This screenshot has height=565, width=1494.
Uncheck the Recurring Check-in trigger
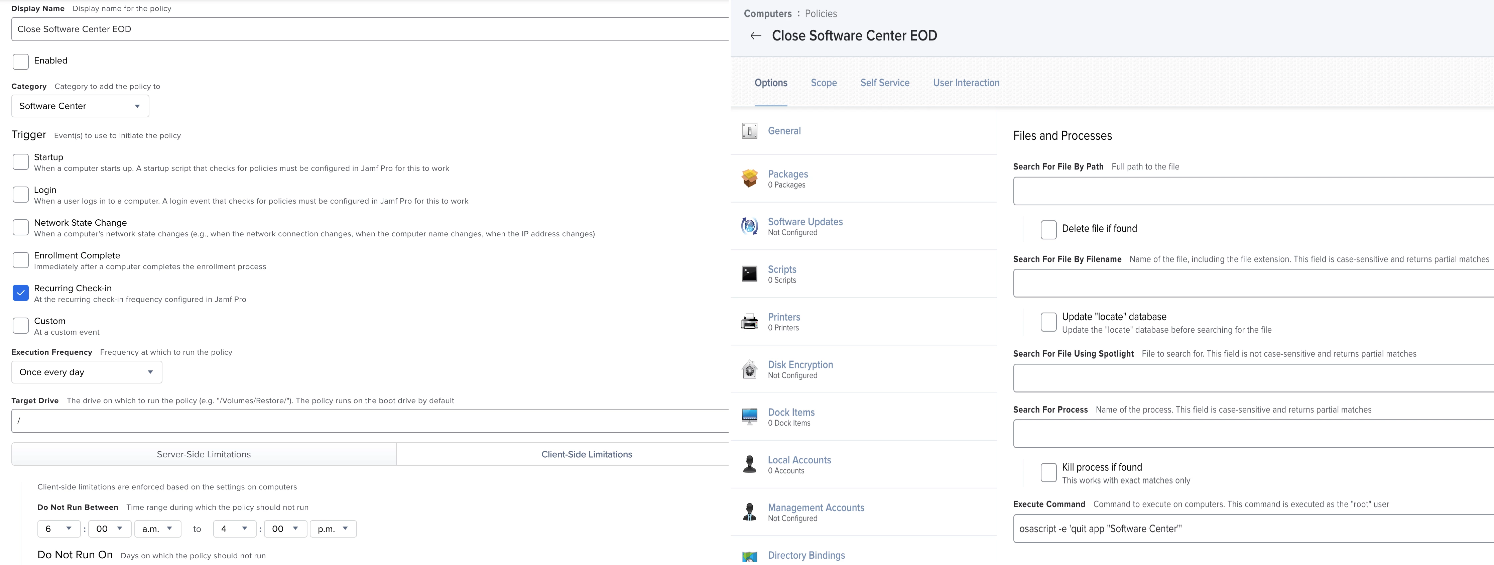[x=21, y=293]
